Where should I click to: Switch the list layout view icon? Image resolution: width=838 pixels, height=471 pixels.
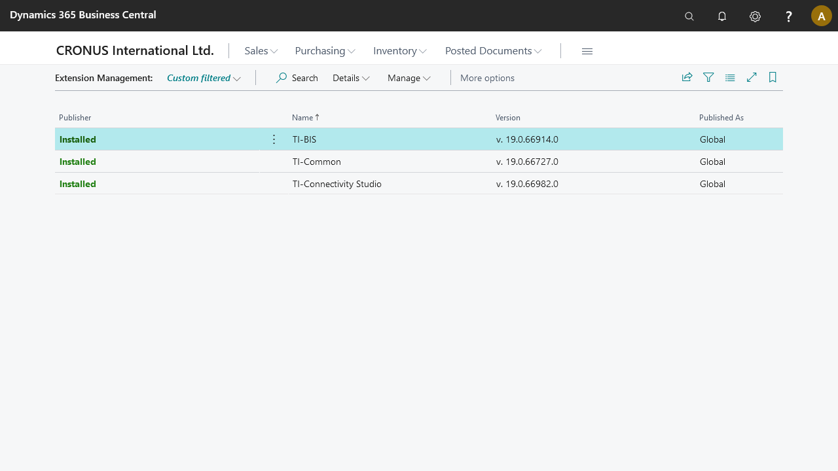(x=730, y=77)
